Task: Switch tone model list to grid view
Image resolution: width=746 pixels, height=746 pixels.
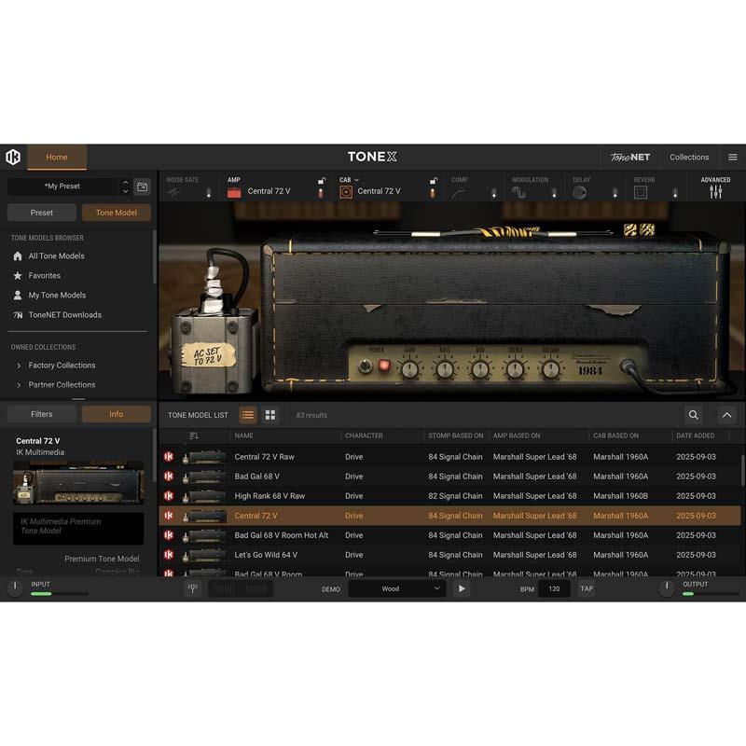Action: point(270,415)
